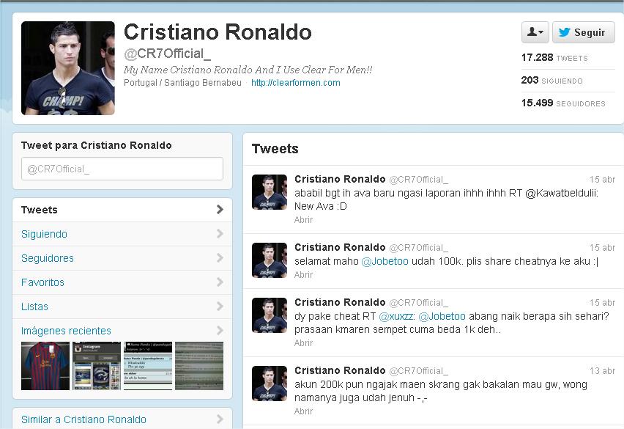Select the Tweets sidebar item
This screenshot has width=624, height=429.
point(122,210)
